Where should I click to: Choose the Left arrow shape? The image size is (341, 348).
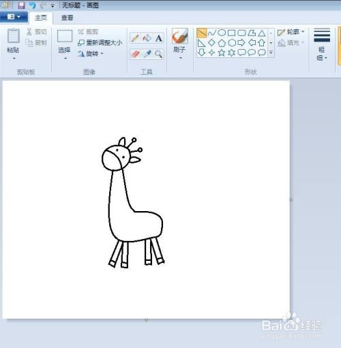click(252, 43)
